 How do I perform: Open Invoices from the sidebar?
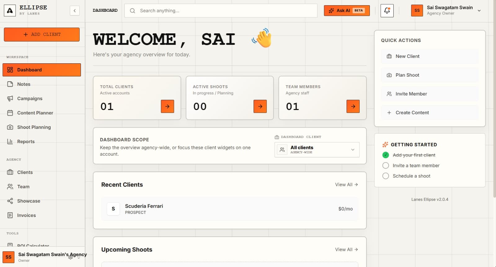42,215
